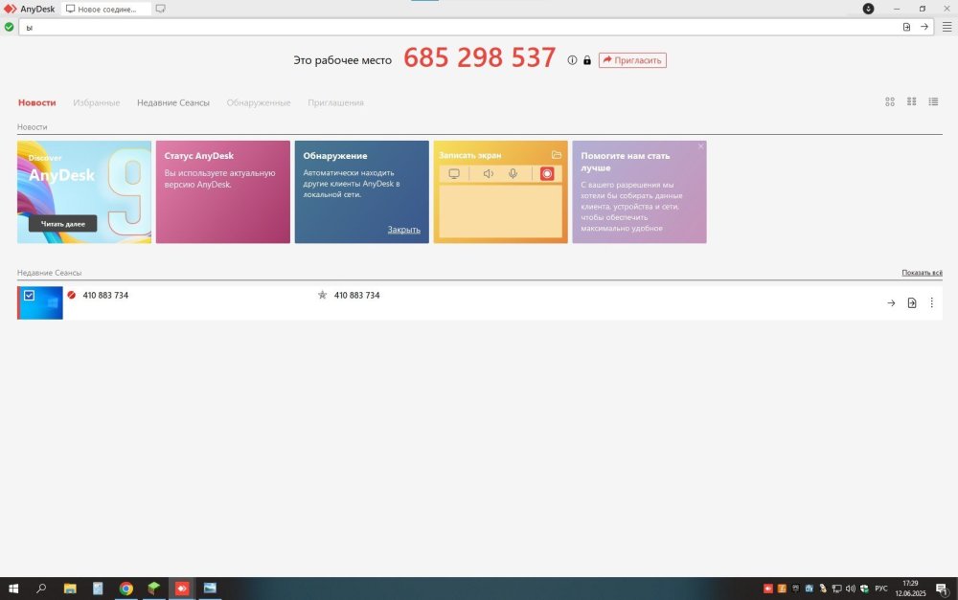Click the info icon next to the workplace ID

[572, 60]
